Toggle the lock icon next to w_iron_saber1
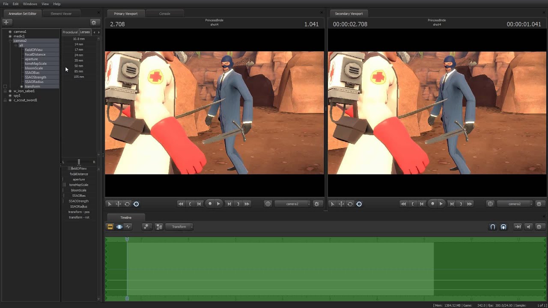Viewport: 548px width, 308px height. tap(5, 91)
